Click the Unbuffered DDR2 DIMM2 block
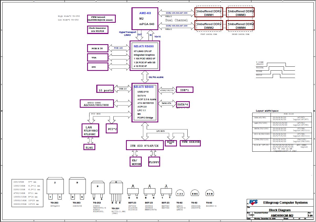The height and width of the screenshot is (222, 316). tap(209, 25)
